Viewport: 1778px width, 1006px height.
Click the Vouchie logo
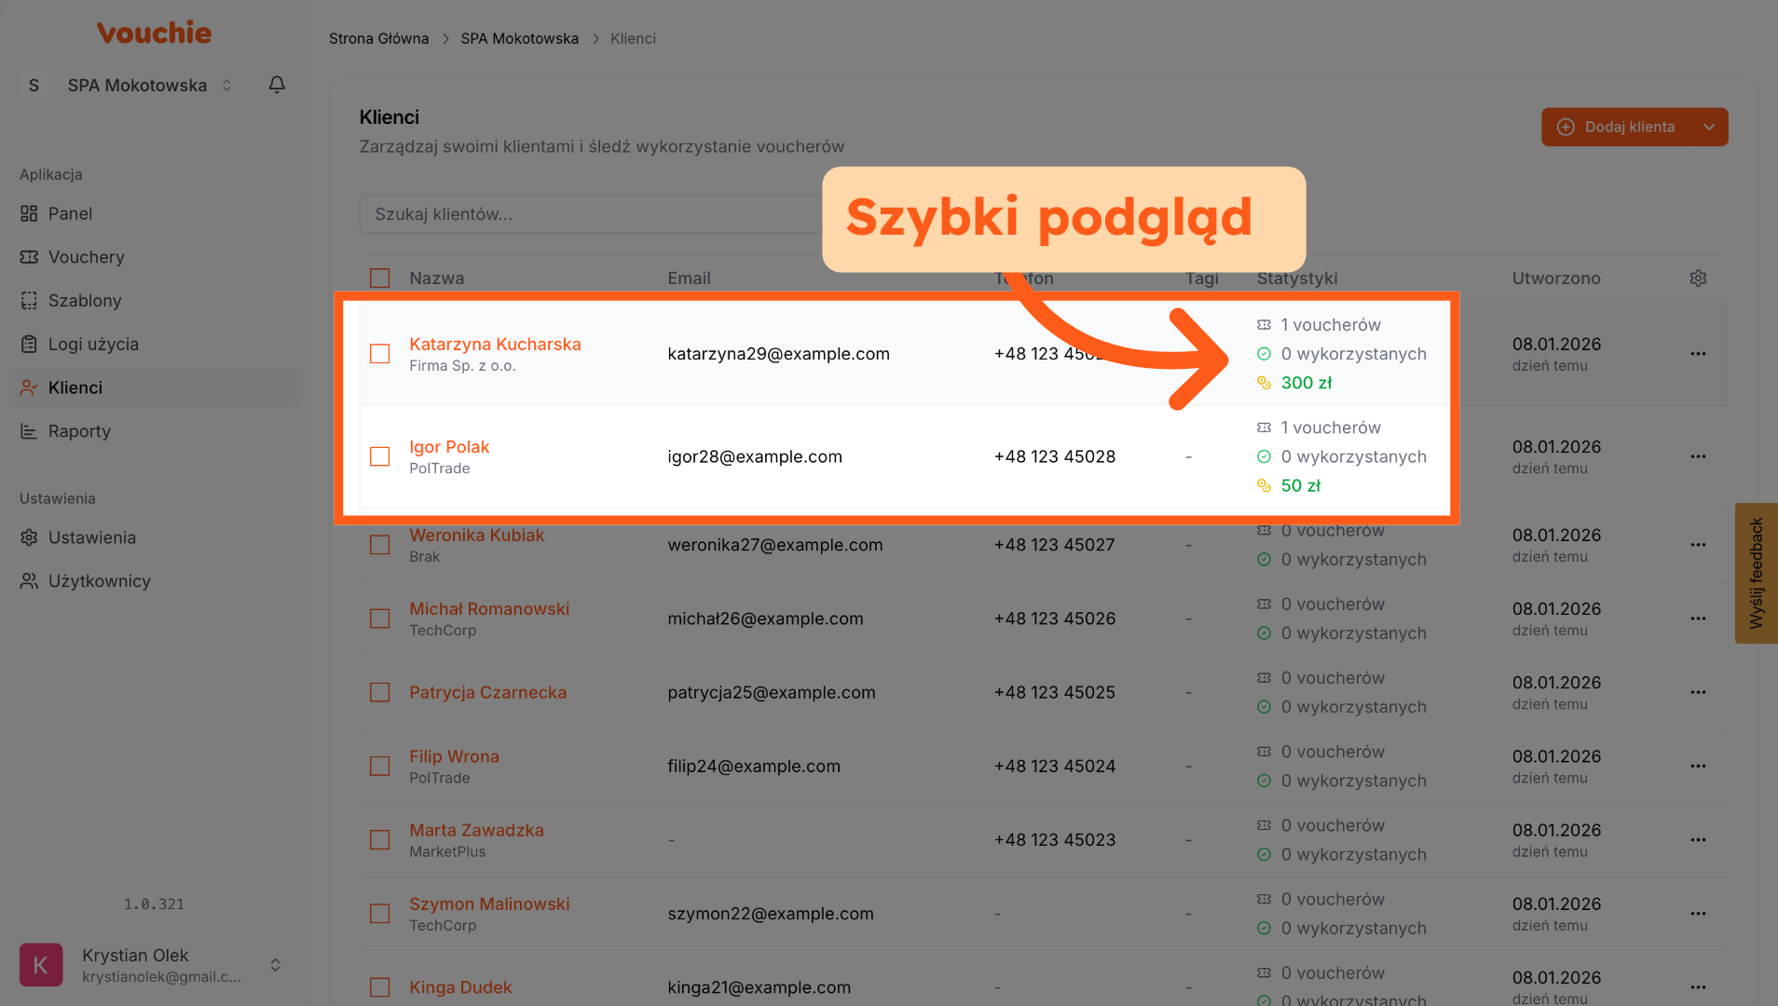coord(155,34)
